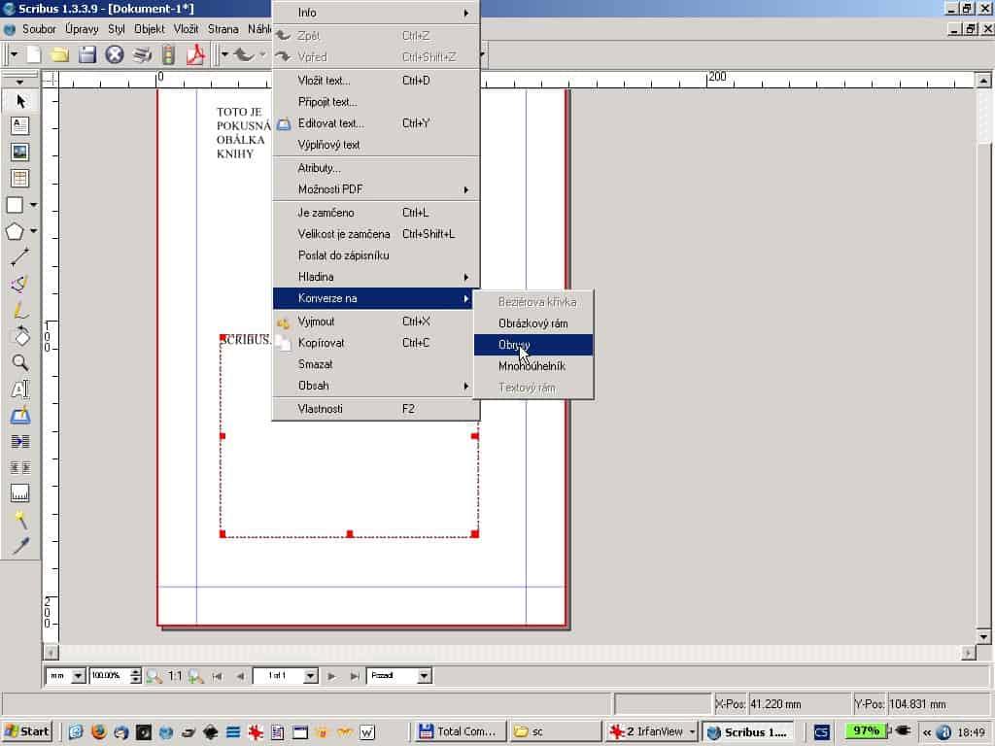
Task: Open the Story Editor tool
Action: click(19, 416)
